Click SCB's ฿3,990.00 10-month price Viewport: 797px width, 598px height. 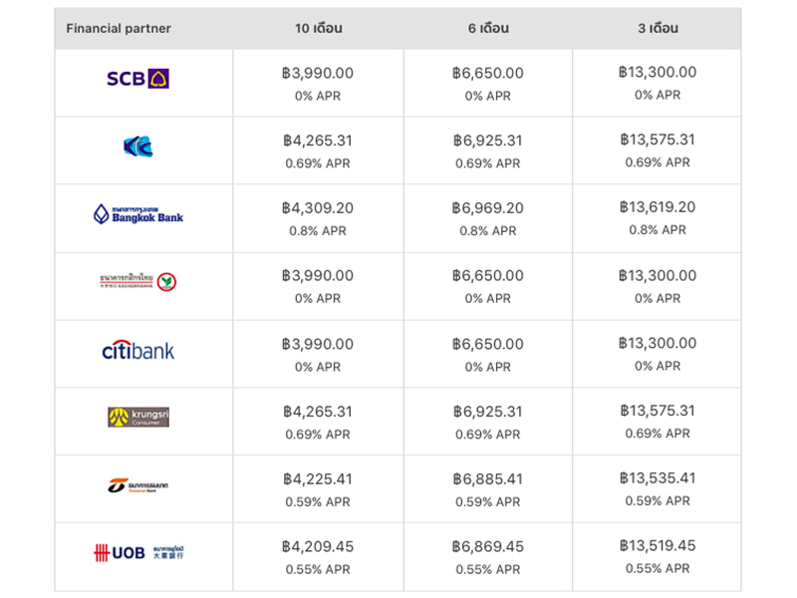pos(318,74)
